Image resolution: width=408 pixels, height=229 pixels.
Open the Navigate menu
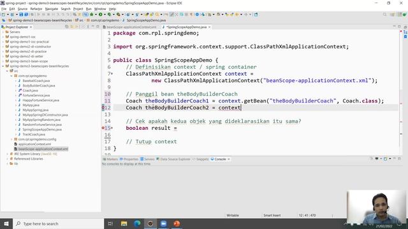[x=52, y=9]
